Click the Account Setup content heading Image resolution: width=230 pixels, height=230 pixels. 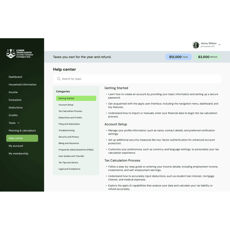coord(116,124)
